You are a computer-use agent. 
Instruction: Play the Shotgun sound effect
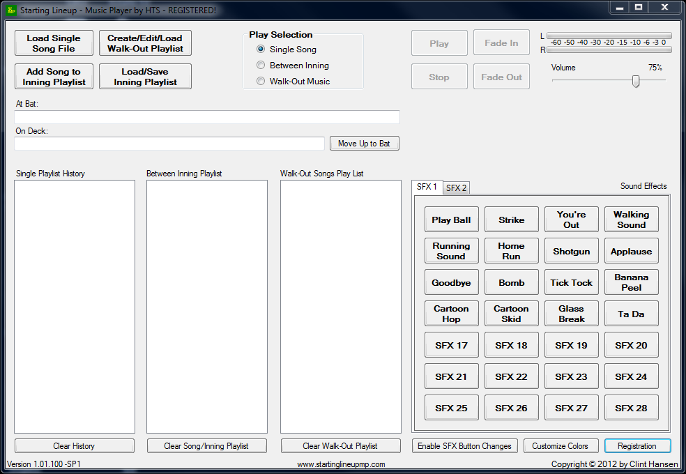coord(572,251)
